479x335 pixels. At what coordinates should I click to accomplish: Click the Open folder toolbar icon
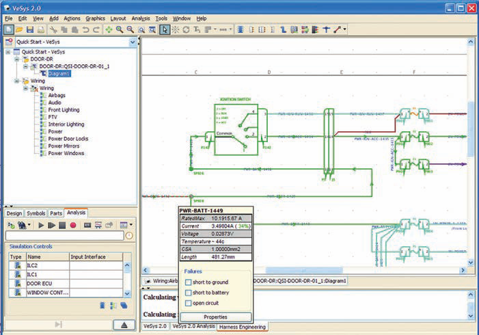(19, 29)
